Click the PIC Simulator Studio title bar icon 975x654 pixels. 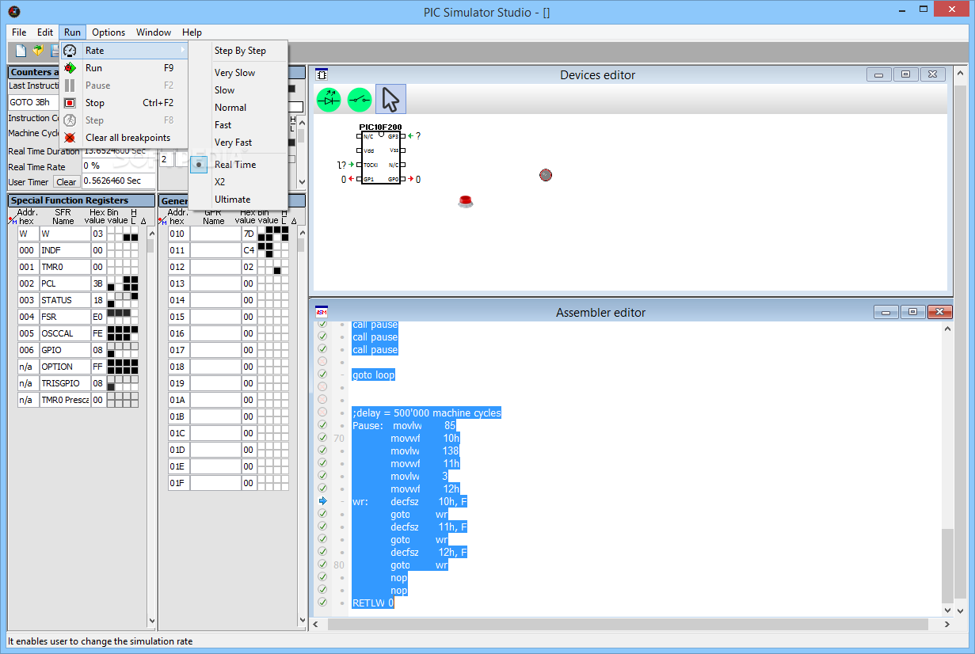click(13, 12)
